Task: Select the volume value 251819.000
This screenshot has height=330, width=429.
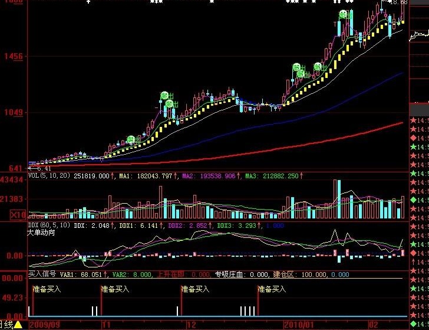Action: (x=91, y=176)
